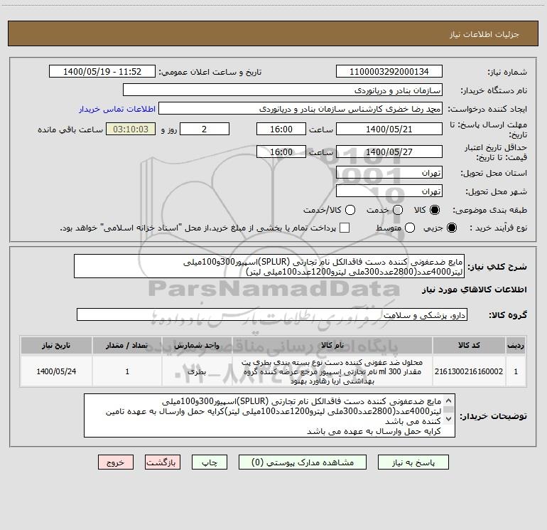Click the request creator name field
This screenshot has height=530, width=547.
[300, 108]
